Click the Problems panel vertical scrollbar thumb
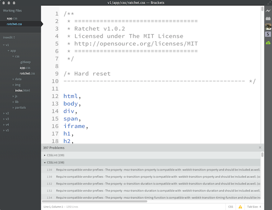Image resolution: width=272 pixels, height=210 pixels. click(x=262, y=155)
